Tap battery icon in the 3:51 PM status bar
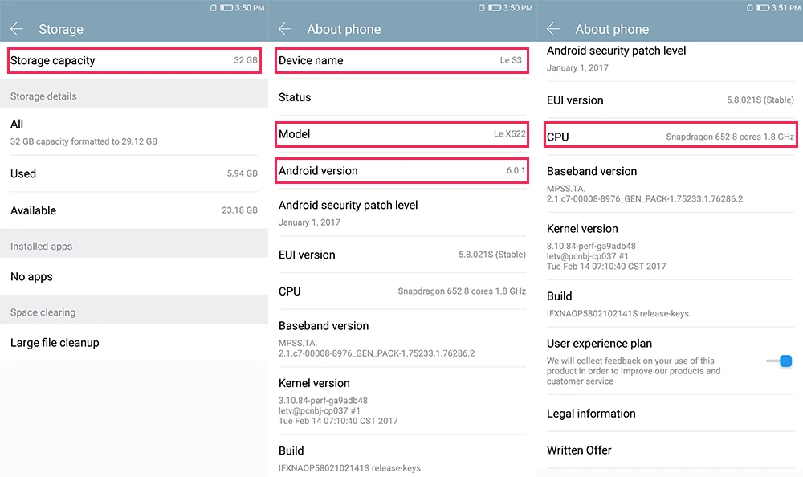This screenshot has width=803, height=477. 763,8
